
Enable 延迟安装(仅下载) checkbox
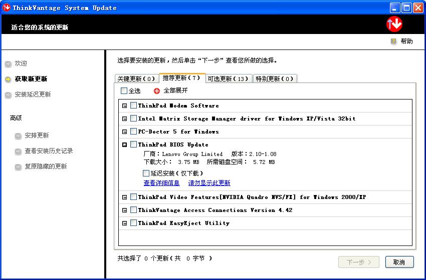(x=146, y=173)
